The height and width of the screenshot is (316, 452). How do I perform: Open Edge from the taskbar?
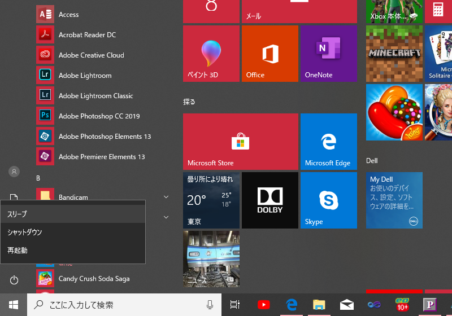(292, 305)
